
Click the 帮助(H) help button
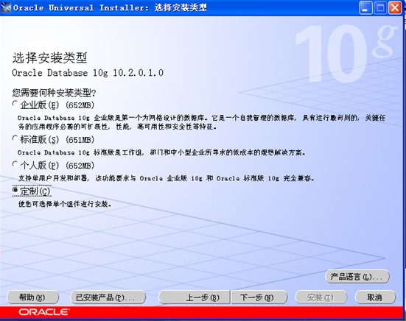point(32,297)
